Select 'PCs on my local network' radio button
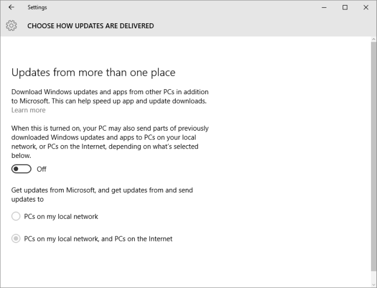377x288 pixels. (16, 217)
